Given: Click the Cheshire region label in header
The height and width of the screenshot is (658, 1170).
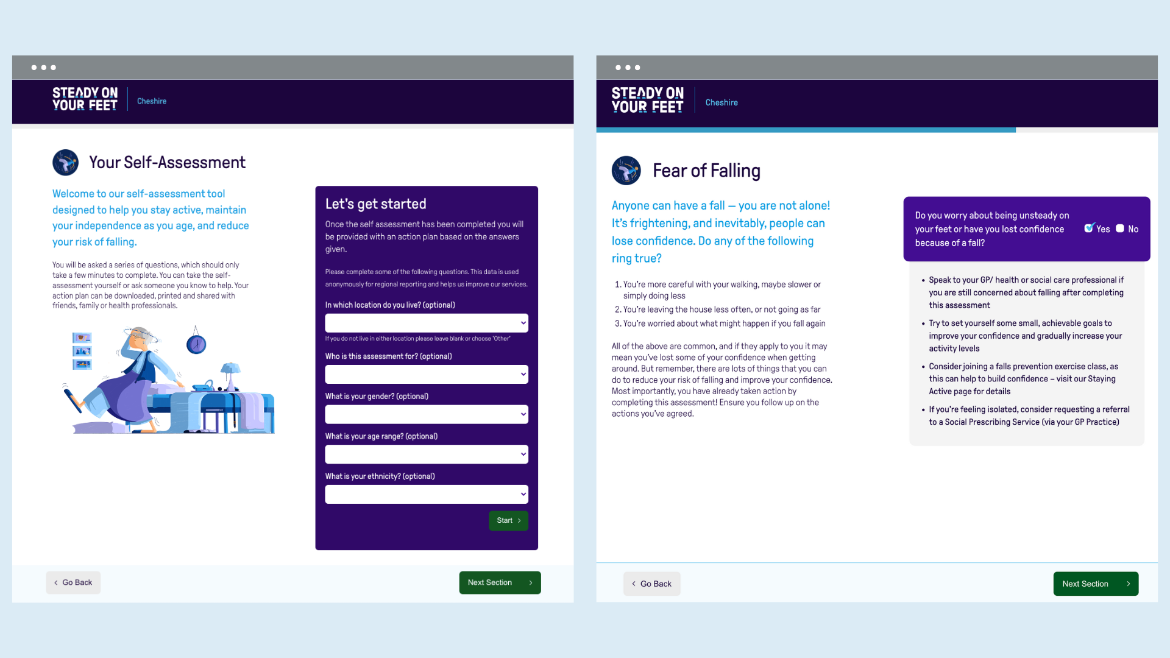Looking at the screenshot, I should point(152,101).
